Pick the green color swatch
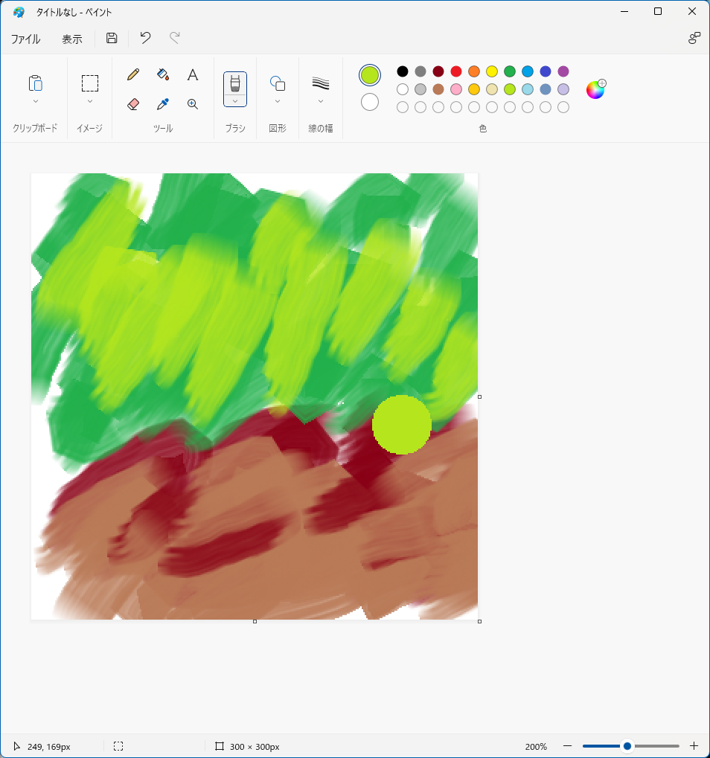This screenshot has width=710, height=758. tap(510, 71)
